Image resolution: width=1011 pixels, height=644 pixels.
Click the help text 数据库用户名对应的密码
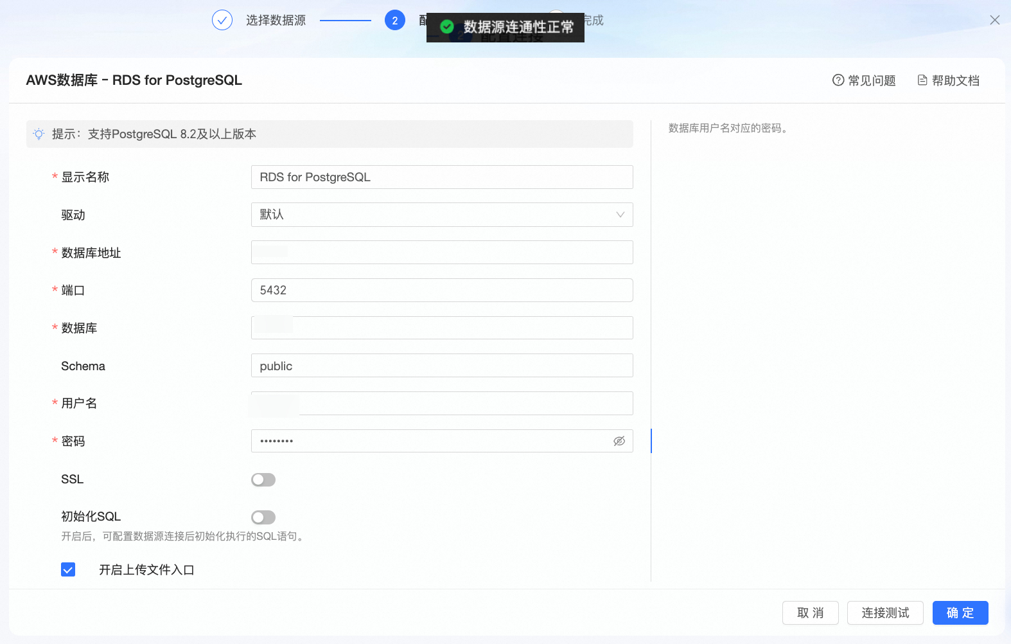click(x=728, y=128)
